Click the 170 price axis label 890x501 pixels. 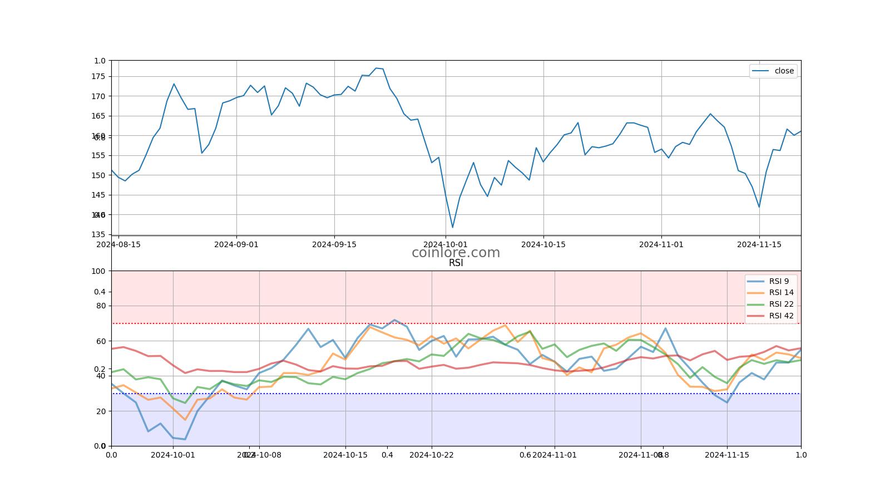pyautogui.click(x=98, y=96)
